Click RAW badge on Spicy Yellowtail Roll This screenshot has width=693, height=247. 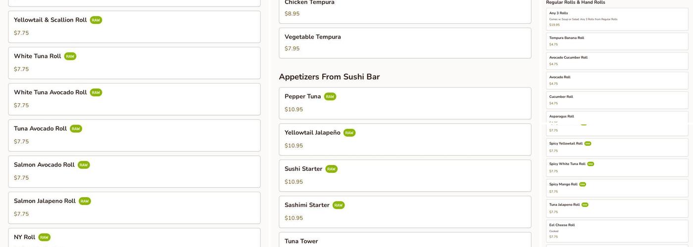(588, 144)
